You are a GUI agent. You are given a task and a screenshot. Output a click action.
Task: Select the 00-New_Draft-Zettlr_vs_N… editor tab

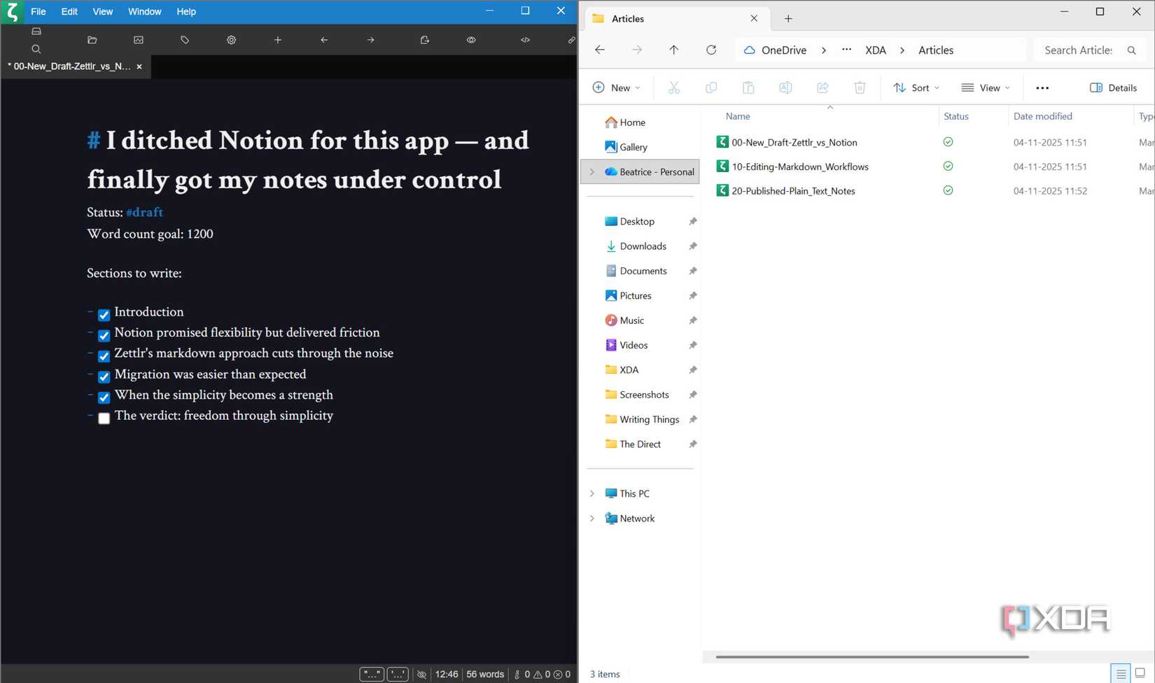[76, 66]
